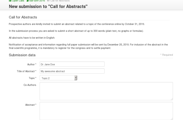Click the Co-Authors field label
Viewport: 183px width, 120px height.
(30, 85)
